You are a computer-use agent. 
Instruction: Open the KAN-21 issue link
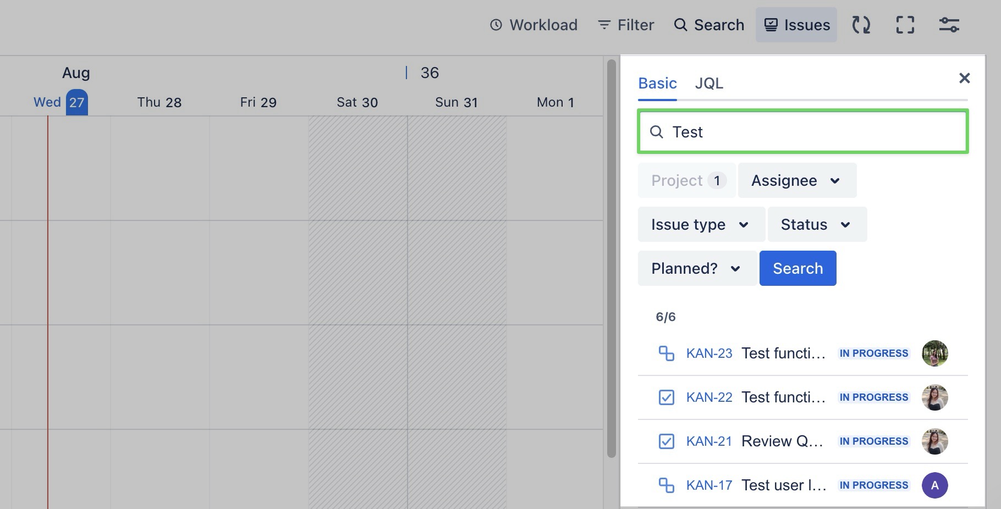coord(709,441)
